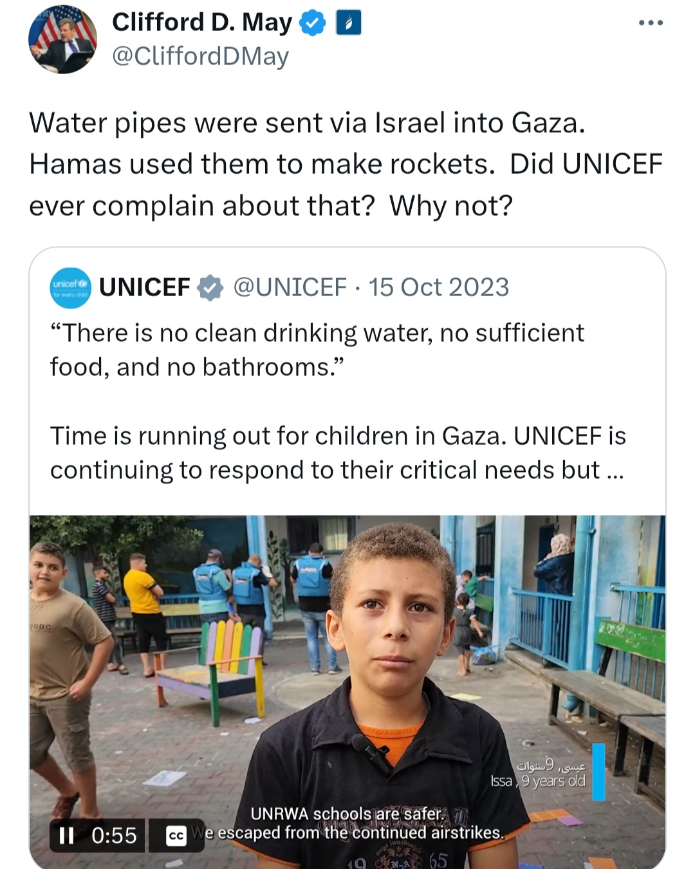
Task: Open the 15 Oct 2023 timestamp
Action: pyautogui.click(x=438, y=288)
